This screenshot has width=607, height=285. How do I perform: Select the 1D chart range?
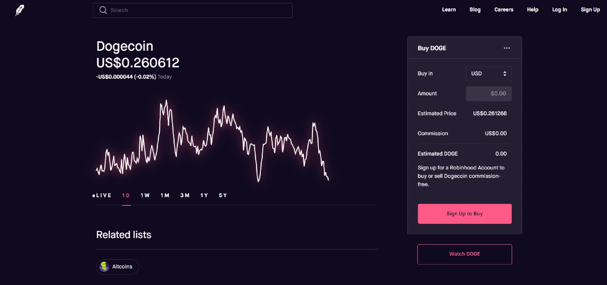coord(126,195)
